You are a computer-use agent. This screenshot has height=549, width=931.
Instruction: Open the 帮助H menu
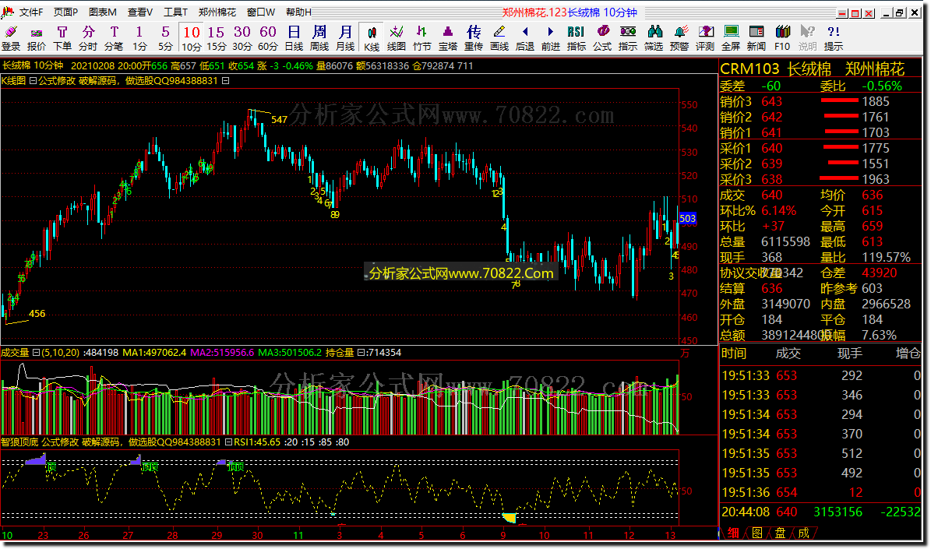(298, 12)
